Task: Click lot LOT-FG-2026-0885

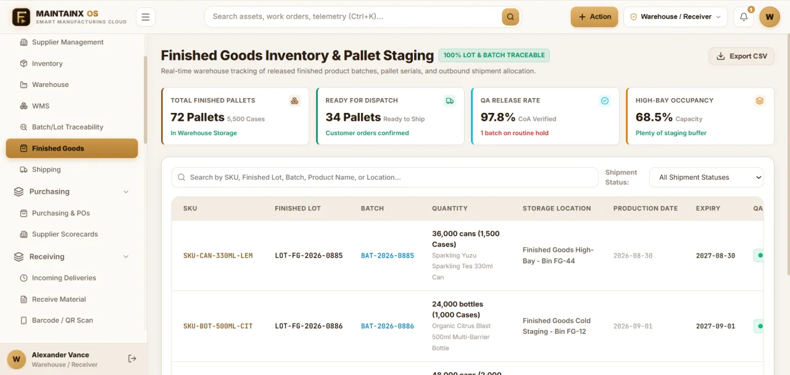Action: (x=309, y=255)
